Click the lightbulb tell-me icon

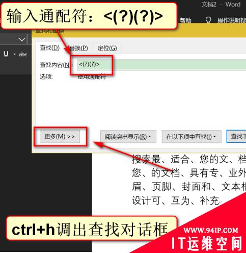click(x=208, y=20)
